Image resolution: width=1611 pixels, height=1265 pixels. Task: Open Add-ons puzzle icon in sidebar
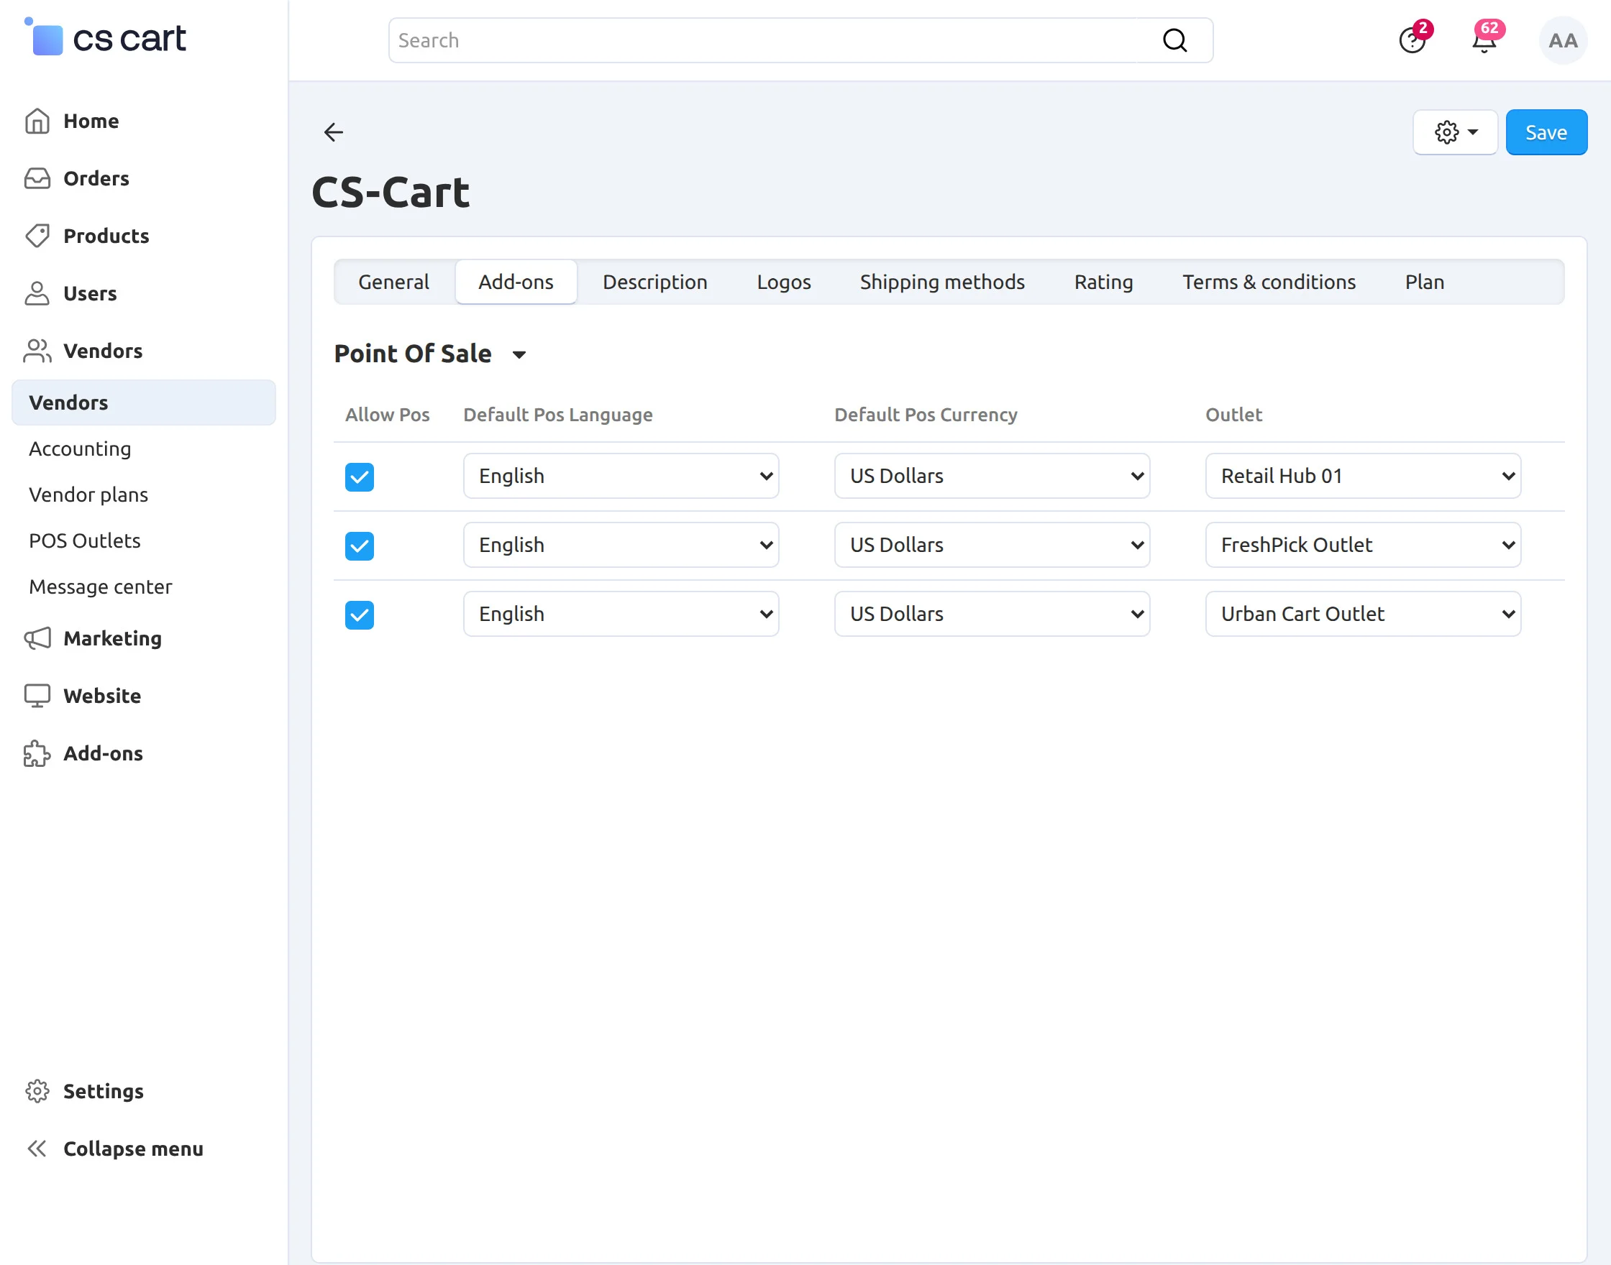coord(37,753)
